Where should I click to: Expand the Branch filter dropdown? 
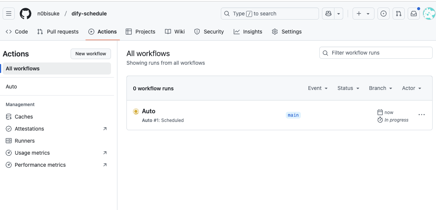381,88
